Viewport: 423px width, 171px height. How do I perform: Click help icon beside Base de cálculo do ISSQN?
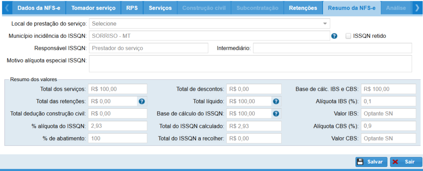click(276, 113)
